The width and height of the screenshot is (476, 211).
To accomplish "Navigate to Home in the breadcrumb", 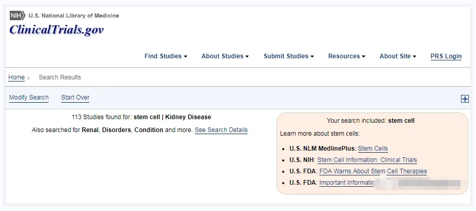I will (x=17, y=77).
